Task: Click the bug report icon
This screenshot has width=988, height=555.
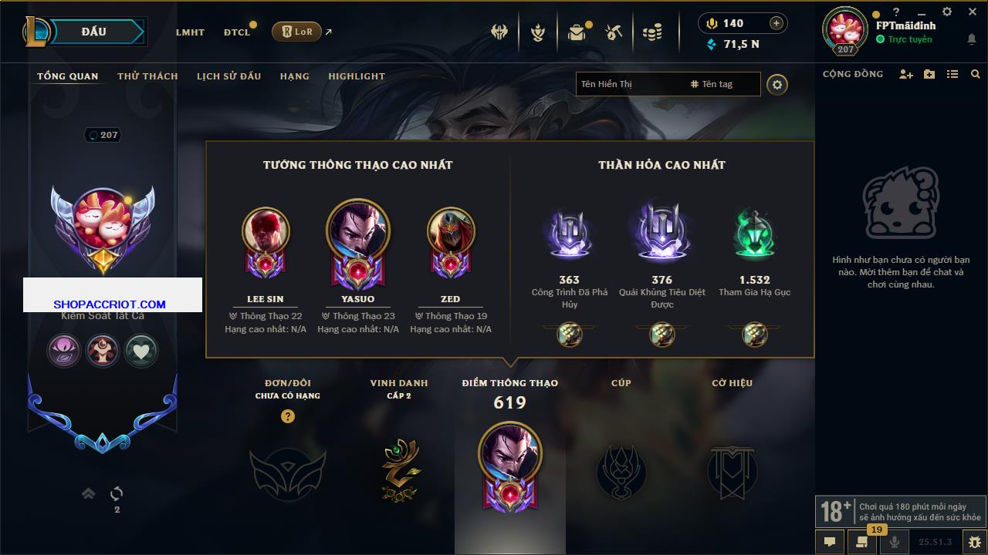Action: click(x=975, y=542)
